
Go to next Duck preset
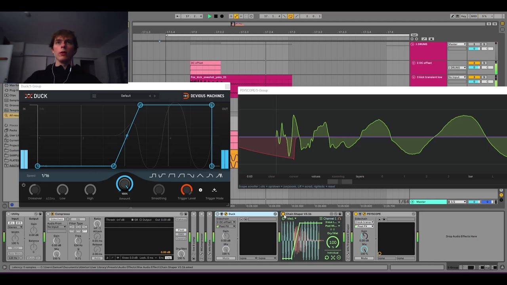(155, 96)
